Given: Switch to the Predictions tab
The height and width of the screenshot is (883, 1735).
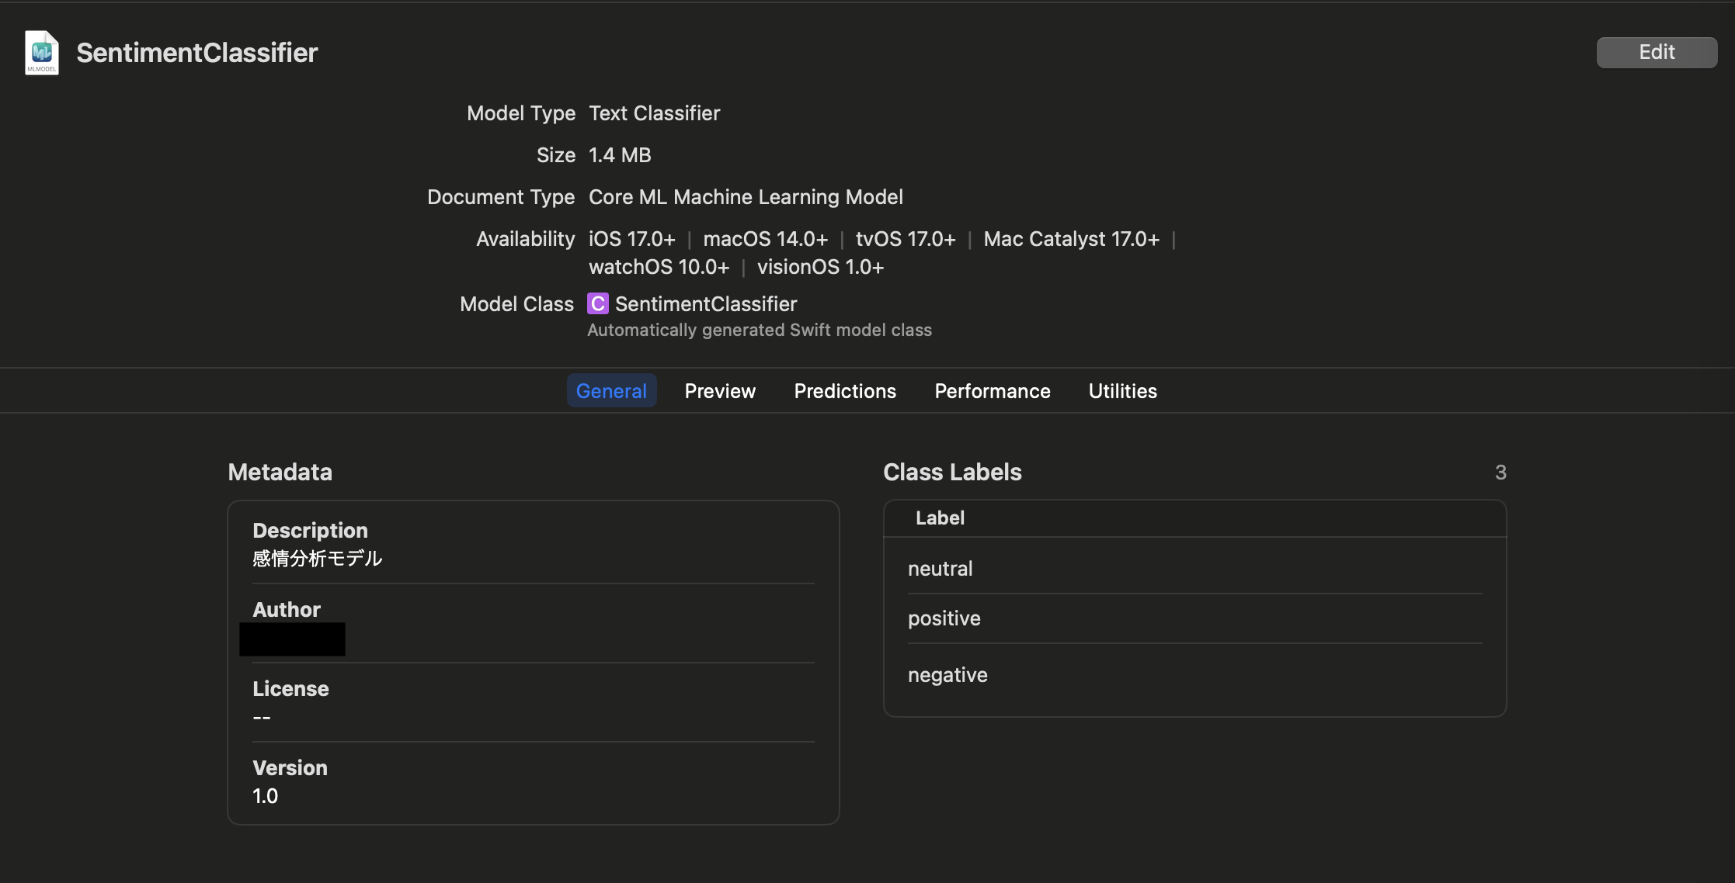Looking at the screenshot, I should (844, 390).
